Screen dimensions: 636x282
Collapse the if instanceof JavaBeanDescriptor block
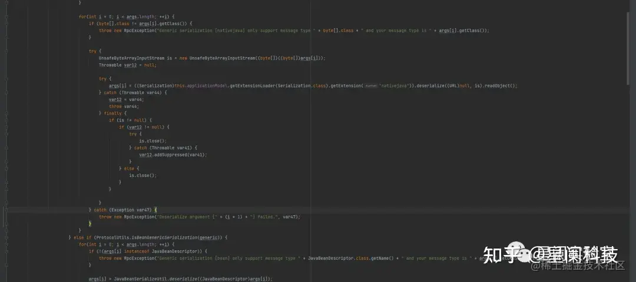[x=6, y=251]
